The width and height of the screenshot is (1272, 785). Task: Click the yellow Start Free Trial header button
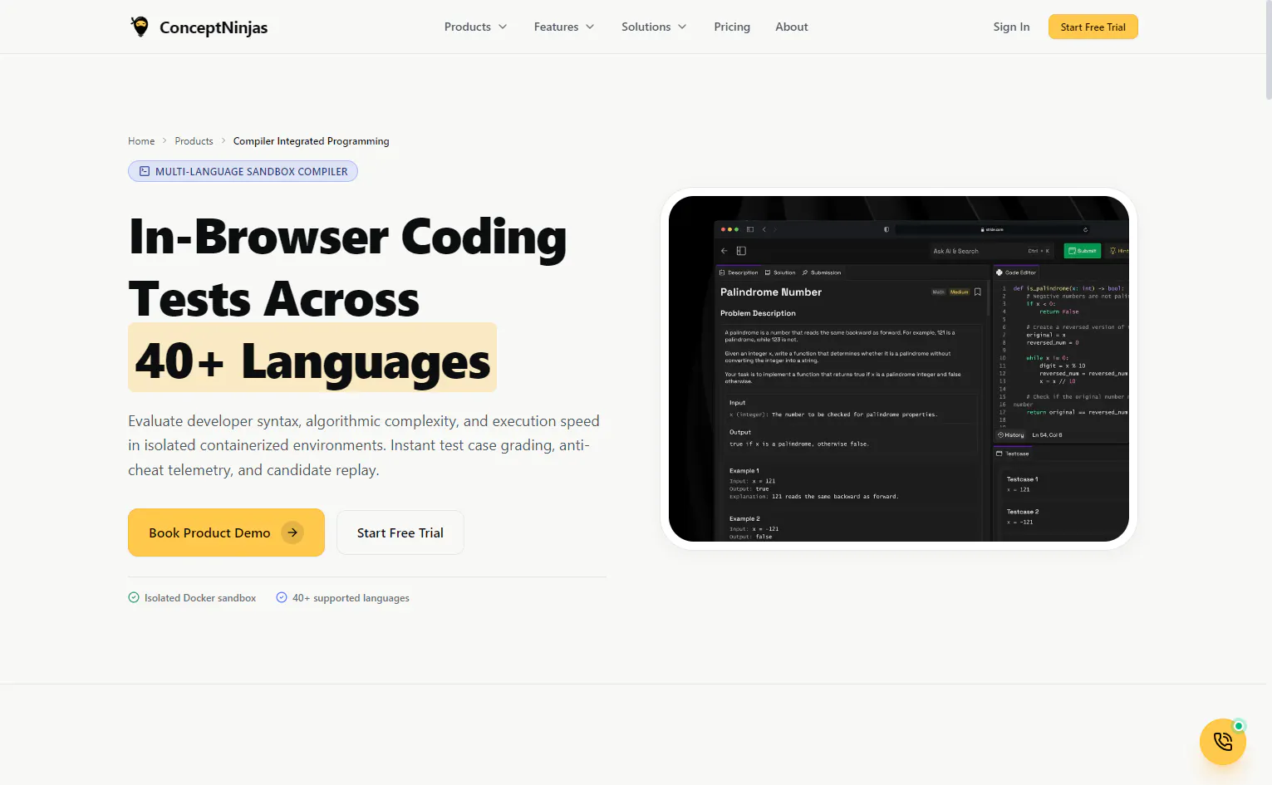coord(1093,27)
